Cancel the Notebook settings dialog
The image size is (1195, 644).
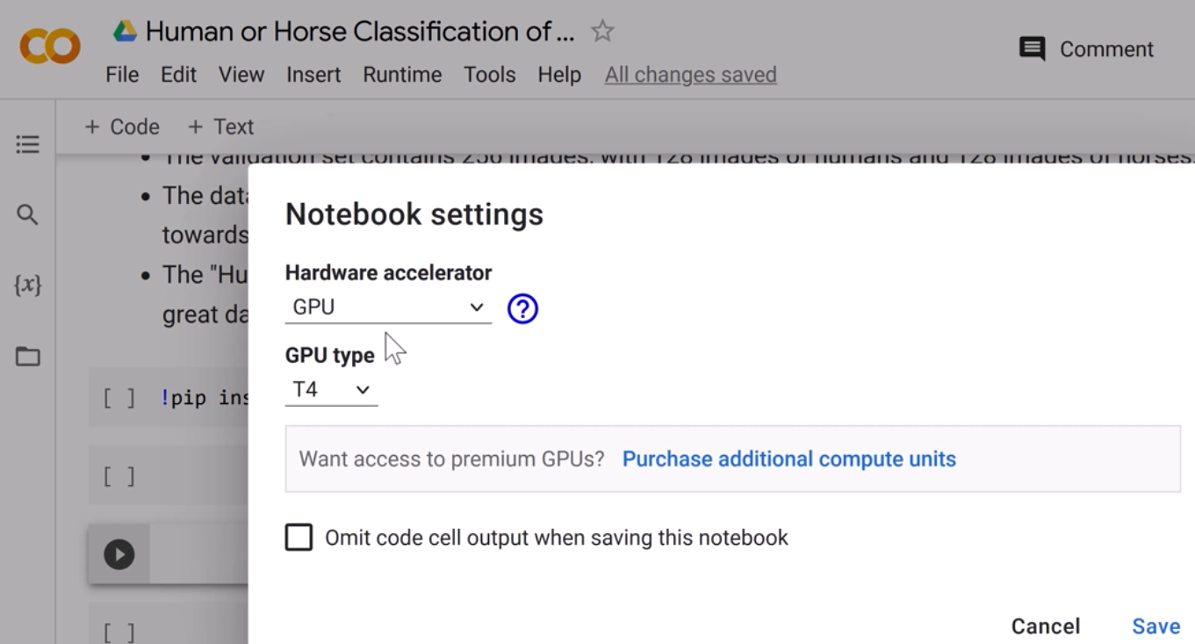coord(1045,626)
